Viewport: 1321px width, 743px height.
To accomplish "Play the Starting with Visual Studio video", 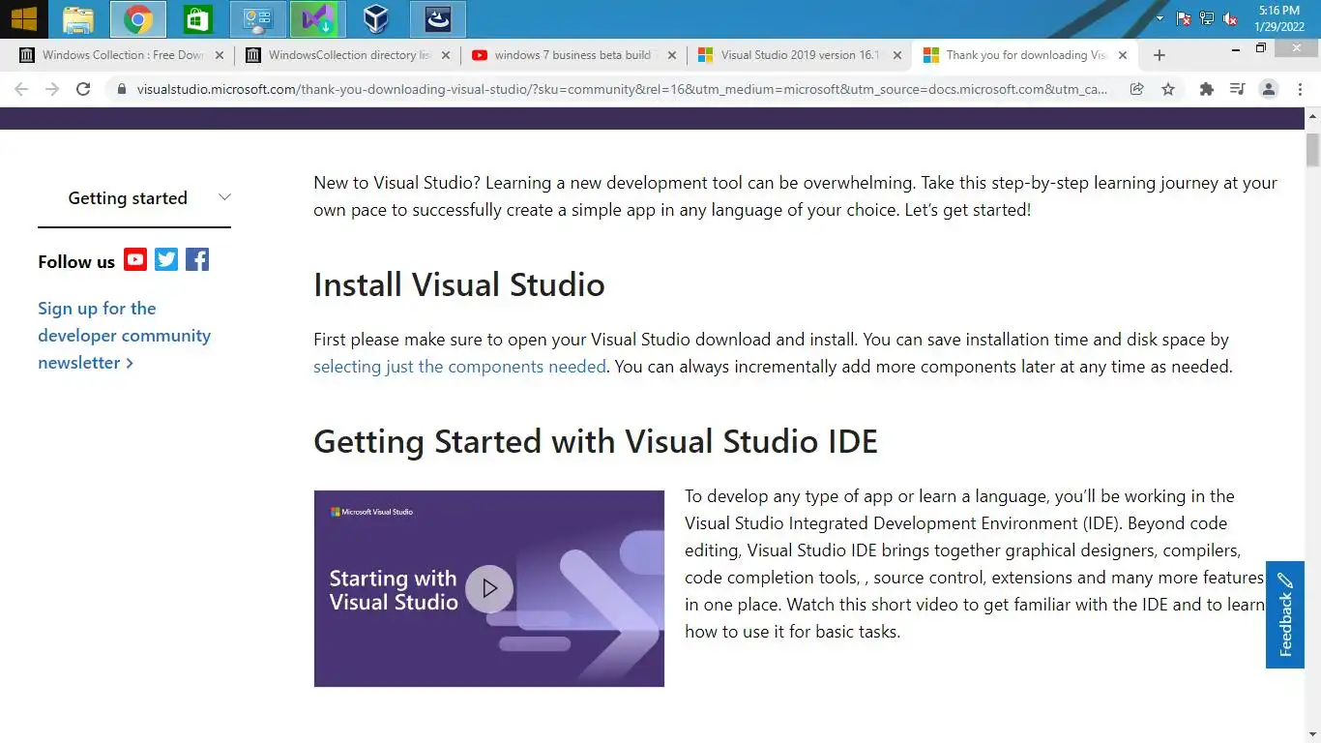I will click(x=489, y=588).
